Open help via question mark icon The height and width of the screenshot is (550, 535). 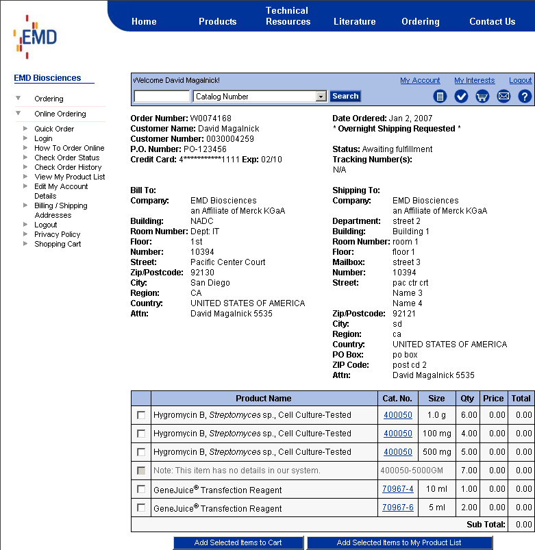(525, 97)
